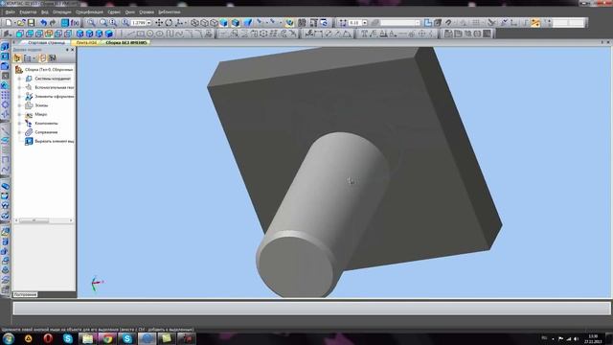Expand the Вспомогательная геометрия node
Image resolution: width=613 pixels, height=345 pixels.
click(19, 87)
